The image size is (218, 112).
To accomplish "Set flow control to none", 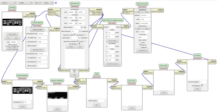I will (140, 42).
